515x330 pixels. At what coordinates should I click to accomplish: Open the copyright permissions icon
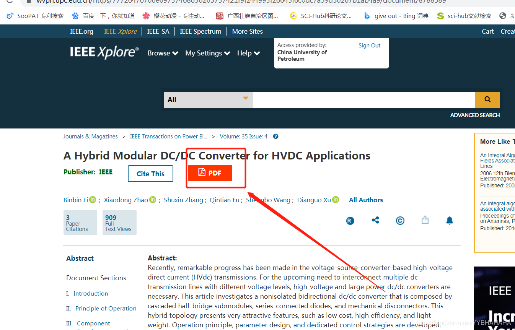(400, 220)
